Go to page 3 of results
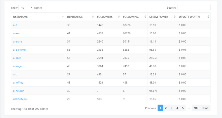Viewport: 222px width, 118px height. pos(171,108)
